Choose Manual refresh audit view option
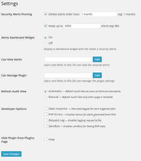Viewport: 141px width, 161px height. tap(45, 97)
